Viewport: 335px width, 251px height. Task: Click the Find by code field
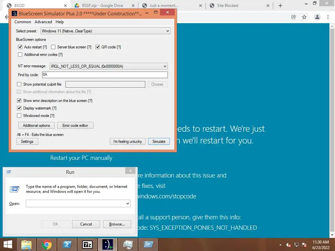coord(105,75)
